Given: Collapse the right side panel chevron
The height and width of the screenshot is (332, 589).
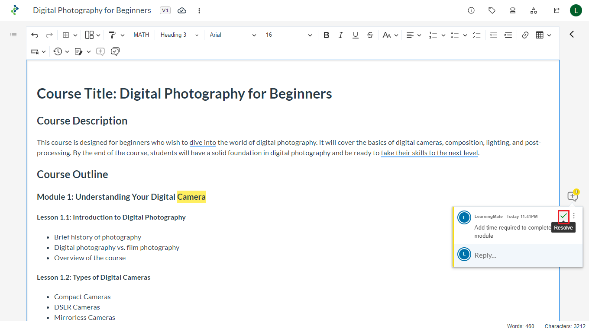Looking at the screenshot, I should click(572, 34).
